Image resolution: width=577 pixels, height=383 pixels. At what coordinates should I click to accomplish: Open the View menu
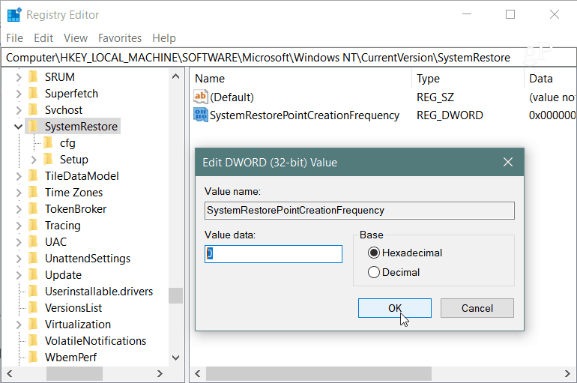[x=76, y=38]
